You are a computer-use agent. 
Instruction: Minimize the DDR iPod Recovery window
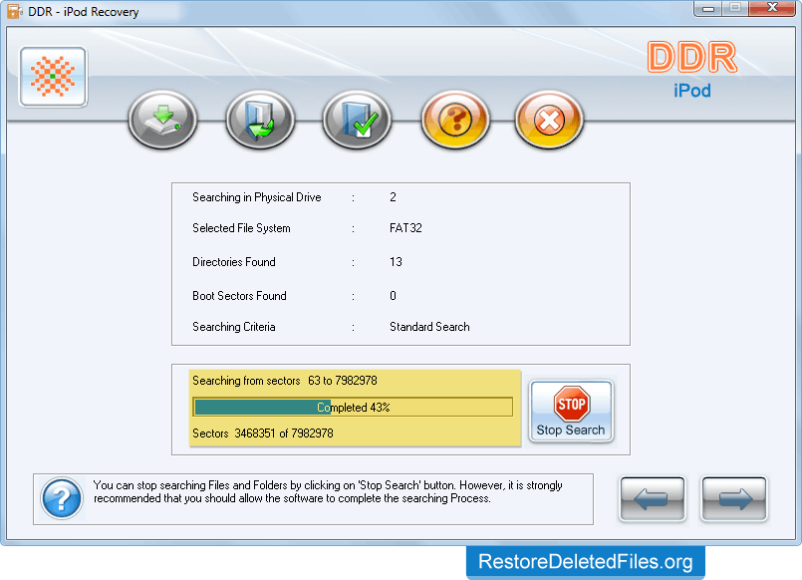(708, 8)
